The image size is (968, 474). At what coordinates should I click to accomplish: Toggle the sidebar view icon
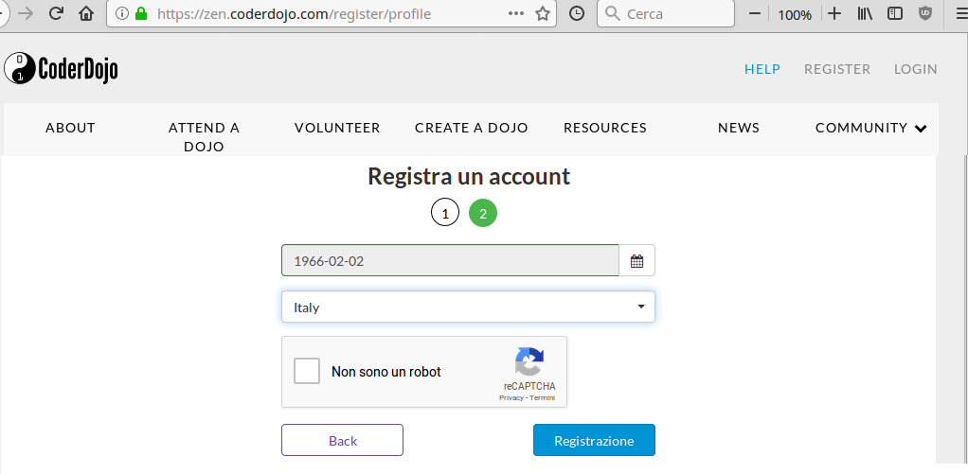tap(895, 13)
